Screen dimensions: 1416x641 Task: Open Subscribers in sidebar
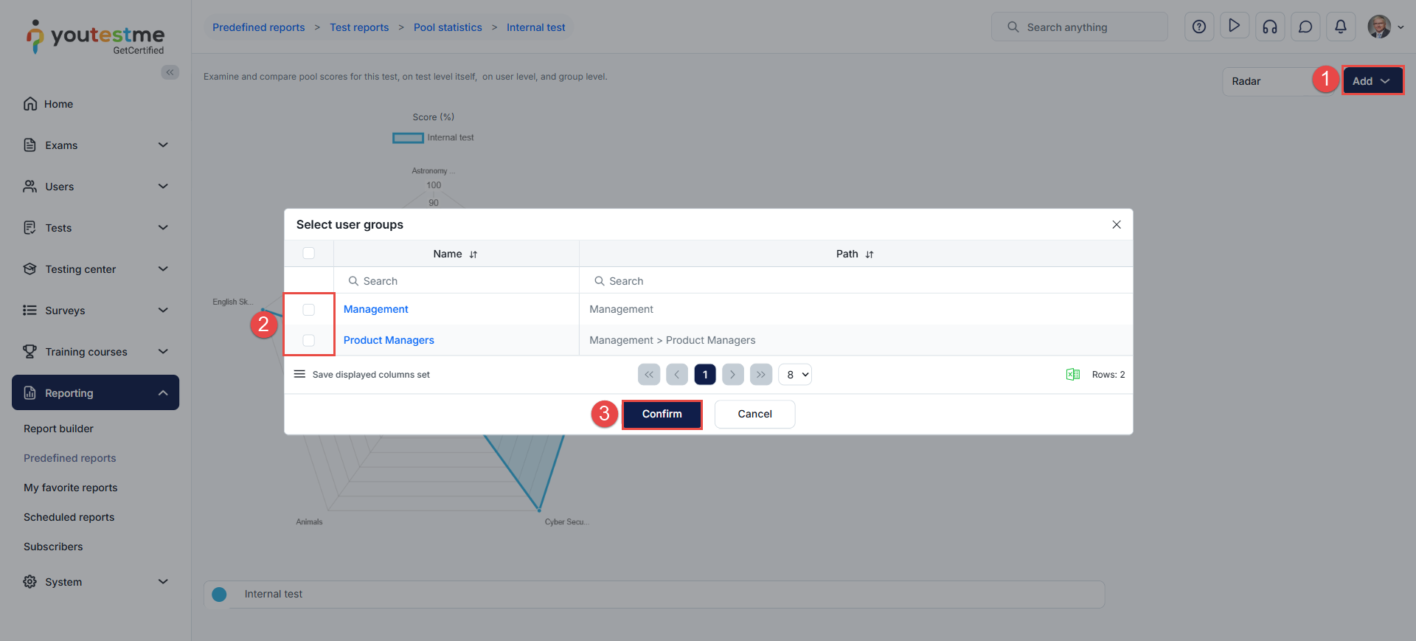[53, 547]
